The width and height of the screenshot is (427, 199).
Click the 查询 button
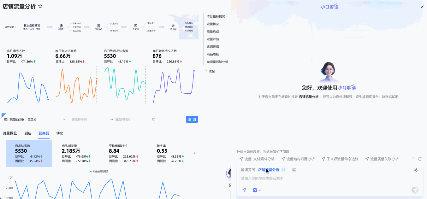[x=192, y=119]
